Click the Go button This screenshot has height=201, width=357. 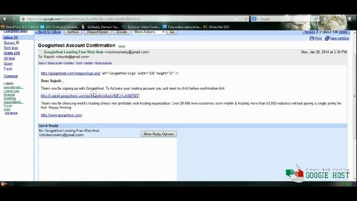tap(172, 32)
